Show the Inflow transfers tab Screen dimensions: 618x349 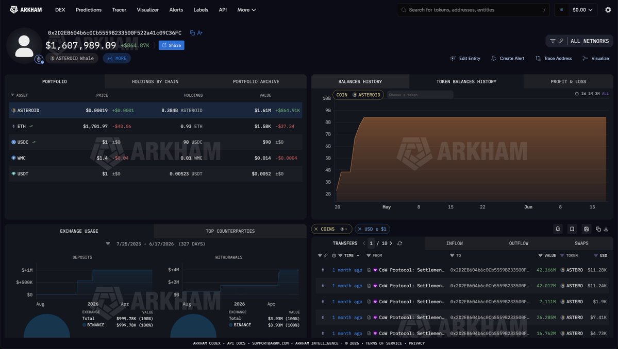pyautogui.click(x=455, y=243)
